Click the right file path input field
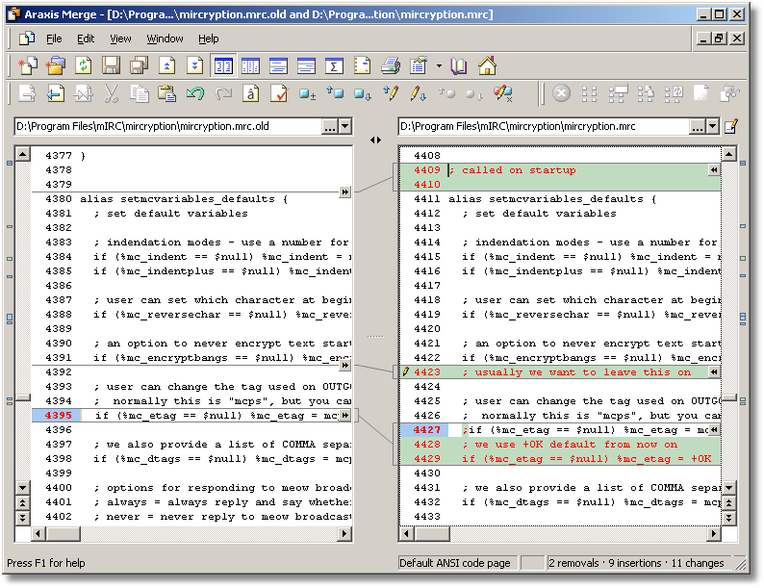Viewport: 764px width, 588px height. (x=544, y=127)
